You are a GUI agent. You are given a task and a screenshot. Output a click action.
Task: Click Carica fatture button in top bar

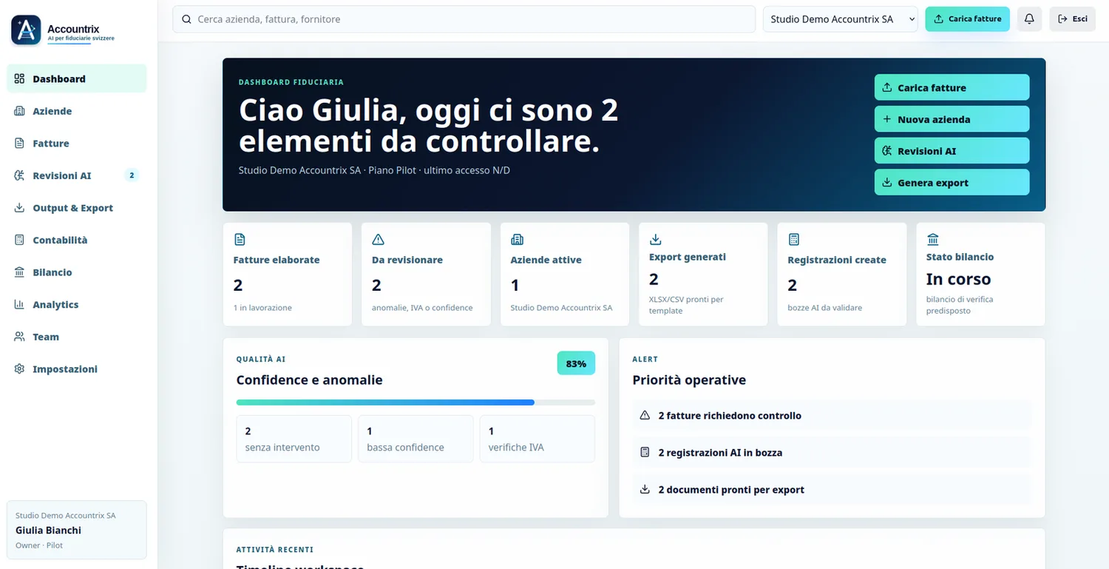[967, 18]
